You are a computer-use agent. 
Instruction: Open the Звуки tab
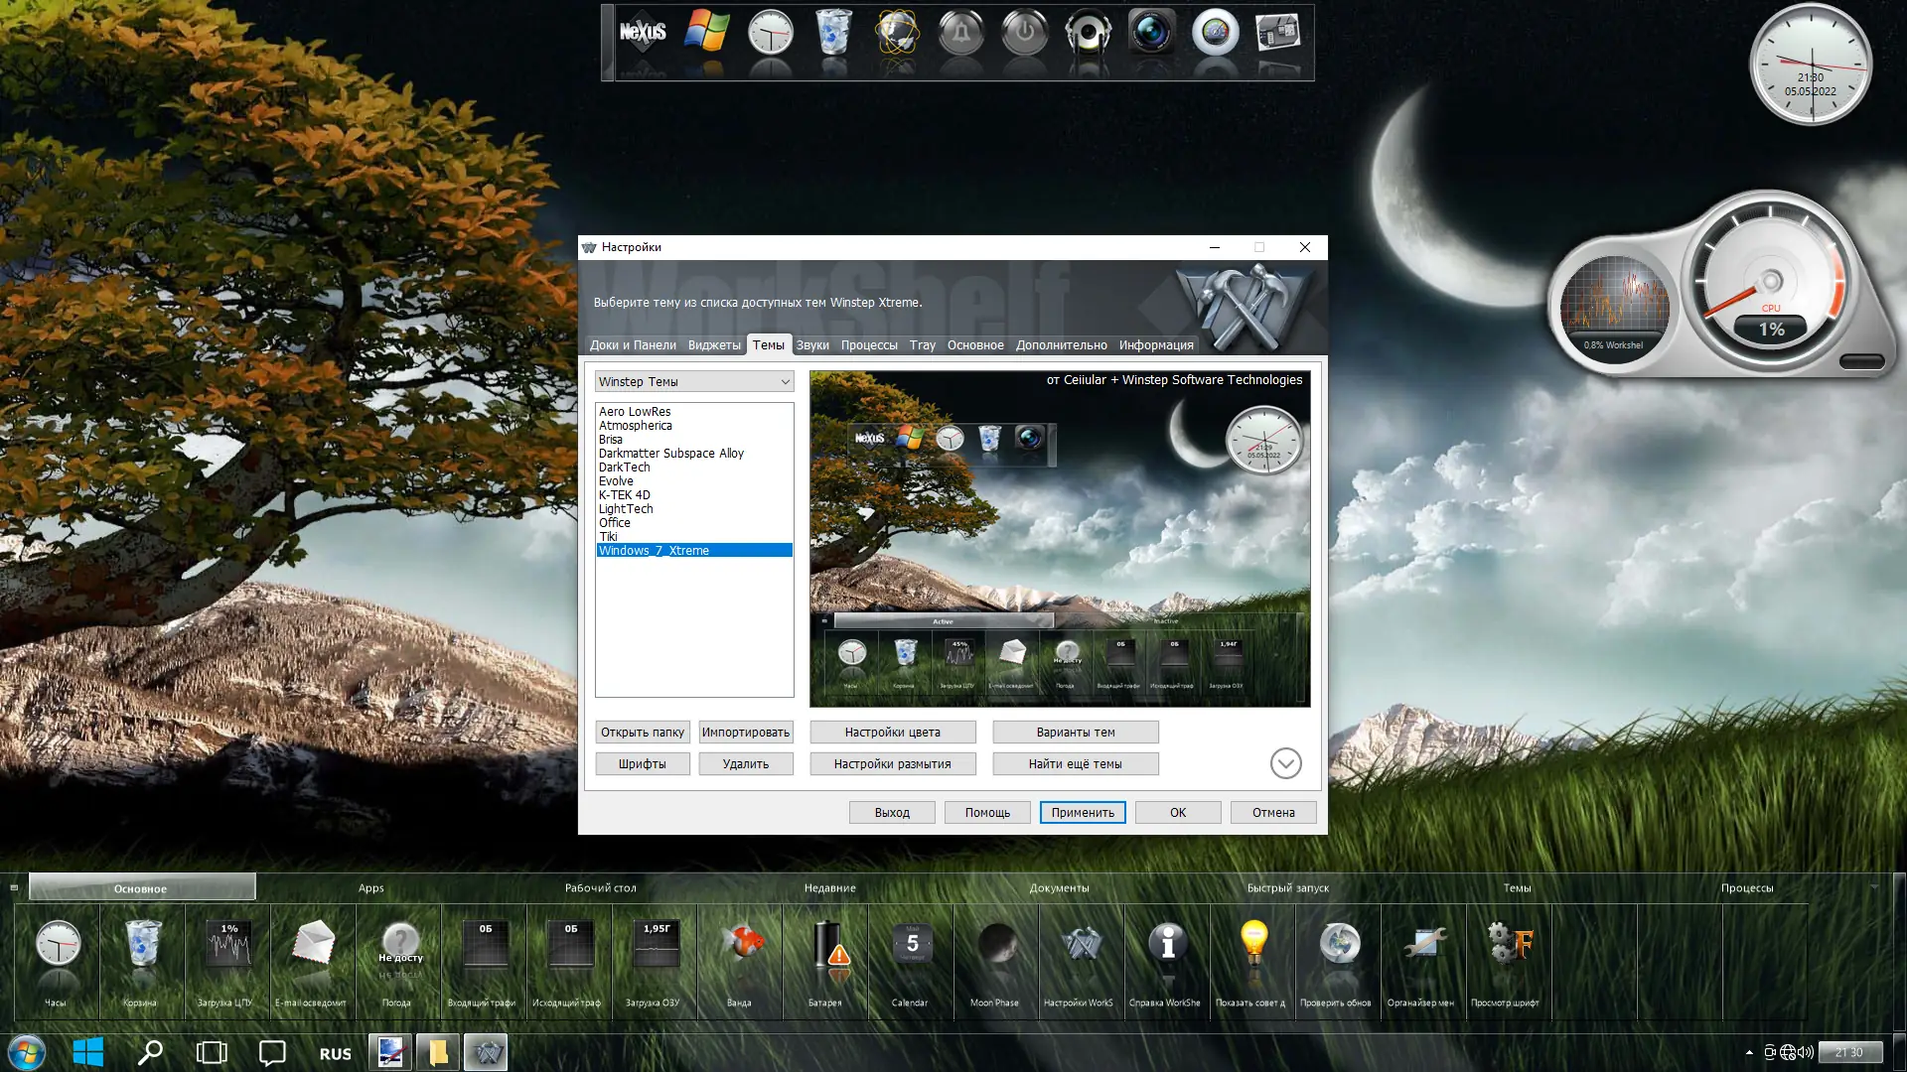[x=811, y=345]
